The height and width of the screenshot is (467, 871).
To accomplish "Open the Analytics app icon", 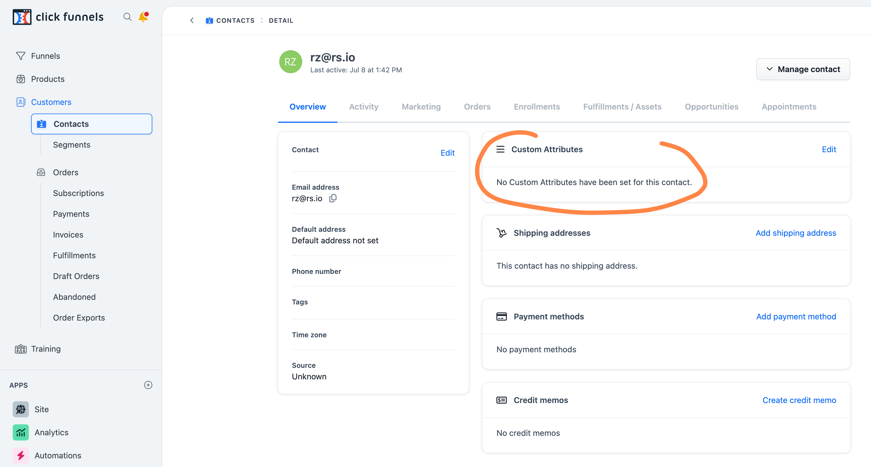I will coord(21,432).
